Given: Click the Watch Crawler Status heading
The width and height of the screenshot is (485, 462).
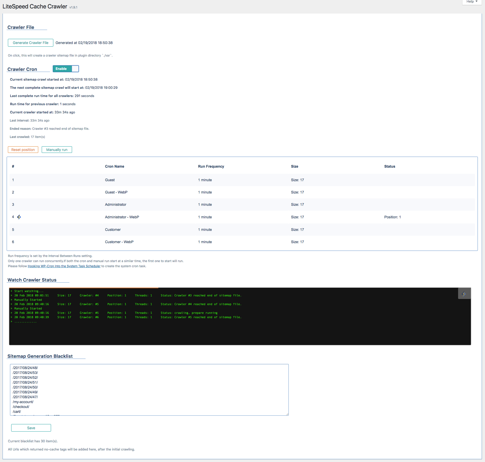Looking at the screenshot, I should pyautogui.click(x=32, y=280).
